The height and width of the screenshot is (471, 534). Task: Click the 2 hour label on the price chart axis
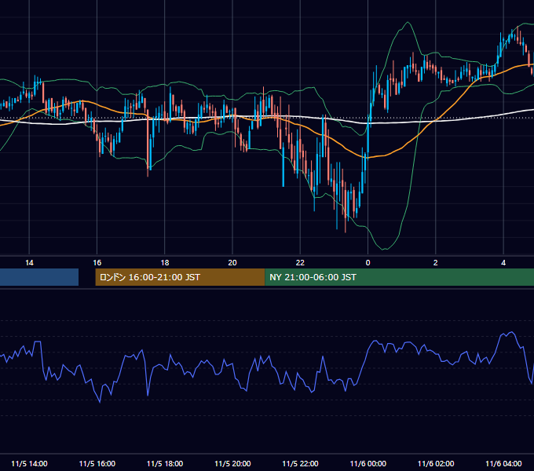[436, 263]
